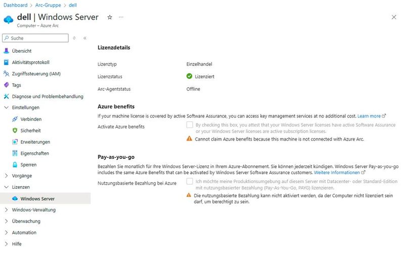
Task: Check the Nutzungsbasierte Bezahlung bei Azure checkbox
Action: pos(189,181)
